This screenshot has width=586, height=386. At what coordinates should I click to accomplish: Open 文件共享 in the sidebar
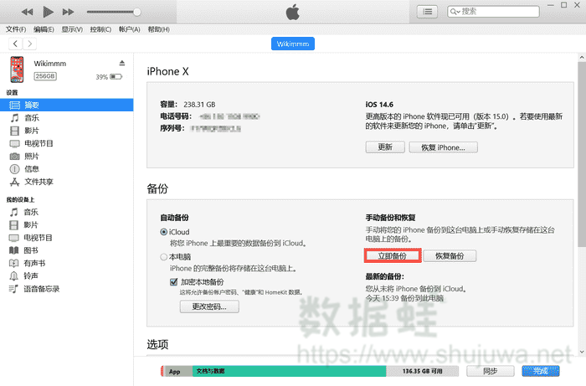click(38, 181)
